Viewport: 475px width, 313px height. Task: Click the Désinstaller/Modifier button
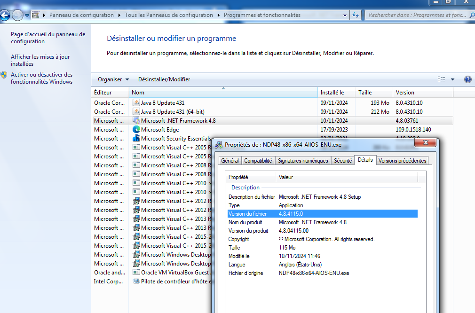[x=164, y=79]
